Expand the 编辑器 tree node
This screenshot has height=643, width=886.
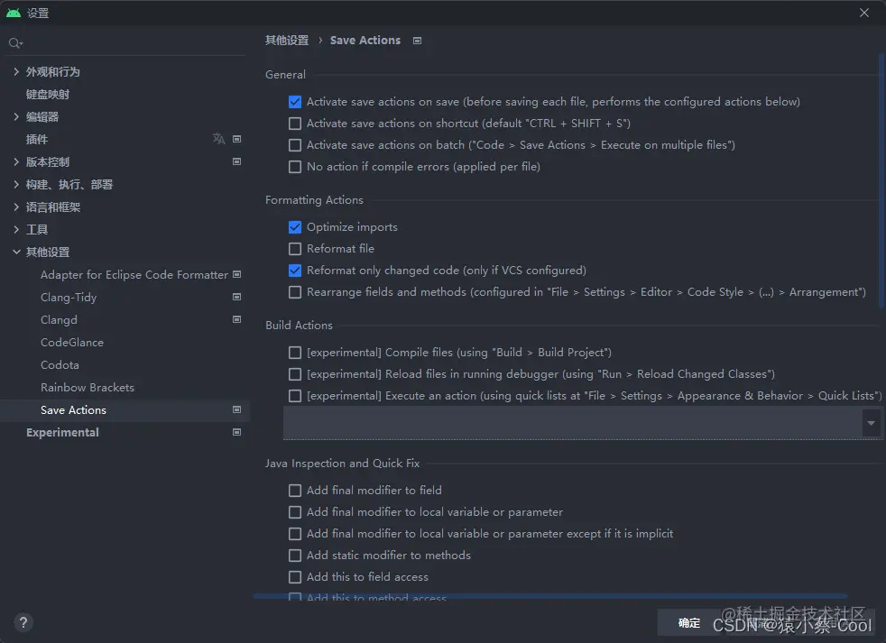[16, 116]
